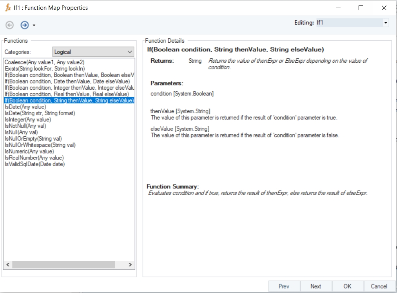Click the horizontal scrollbar thumb under functions
The width and height of the screenshot is (397, 293).
point(63,265)
